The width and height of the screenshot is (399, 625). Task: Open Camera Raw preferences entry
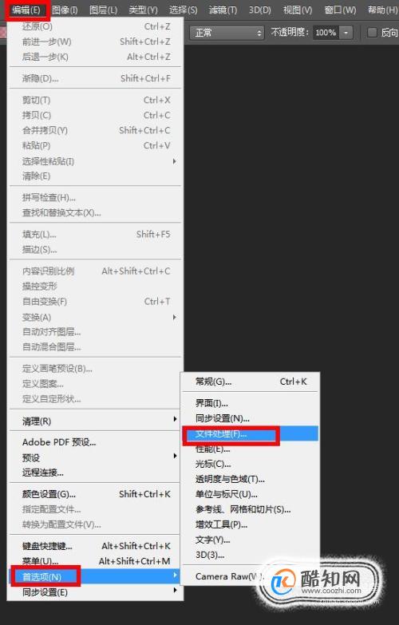click(x=229, y=576)
